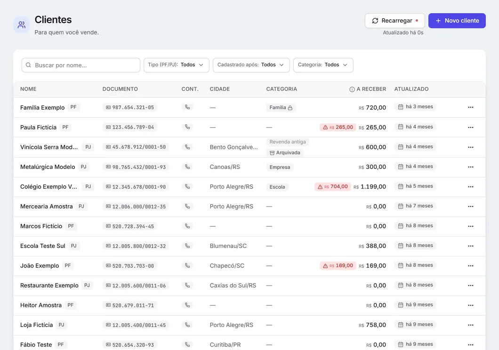The height and width of the screenshot is (350, 499).
Task: Click the Chapecó/SC city cell
Action: (x=227, y=266)
